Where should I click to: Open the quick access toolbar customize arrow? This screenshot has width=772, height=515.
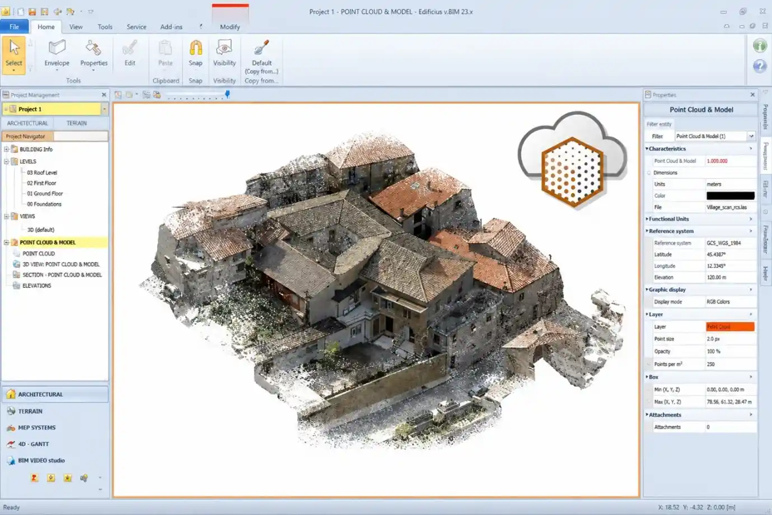click(91, 11)
